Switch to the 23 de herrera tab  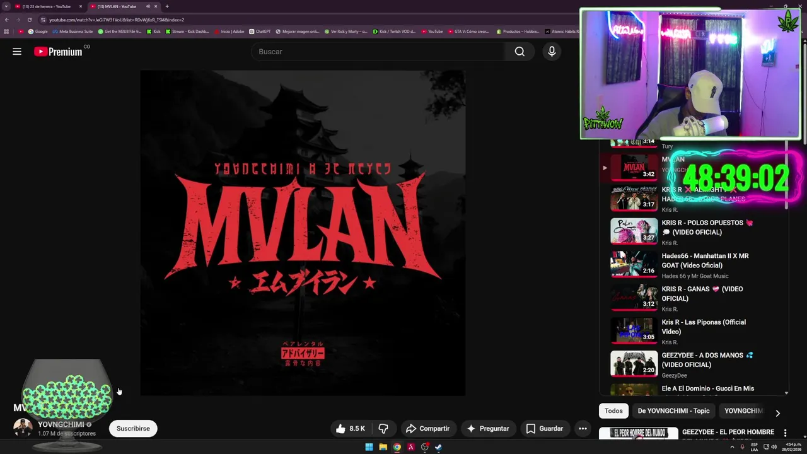pyautogui.click(x=47, y=6)
